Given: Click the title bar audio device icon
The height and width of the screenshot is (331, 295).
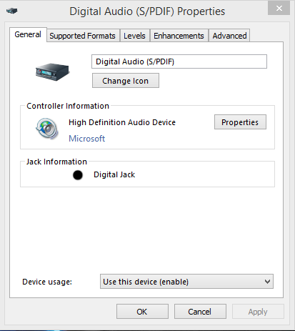Looking at the screenshot, I should tap(12, 11).
